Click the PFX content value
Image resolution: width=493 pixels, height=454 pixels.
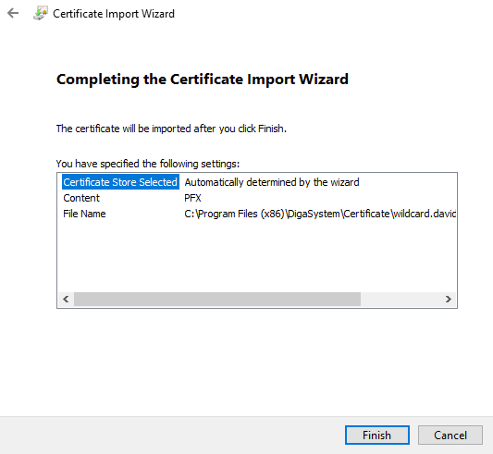tap(192, 198)
